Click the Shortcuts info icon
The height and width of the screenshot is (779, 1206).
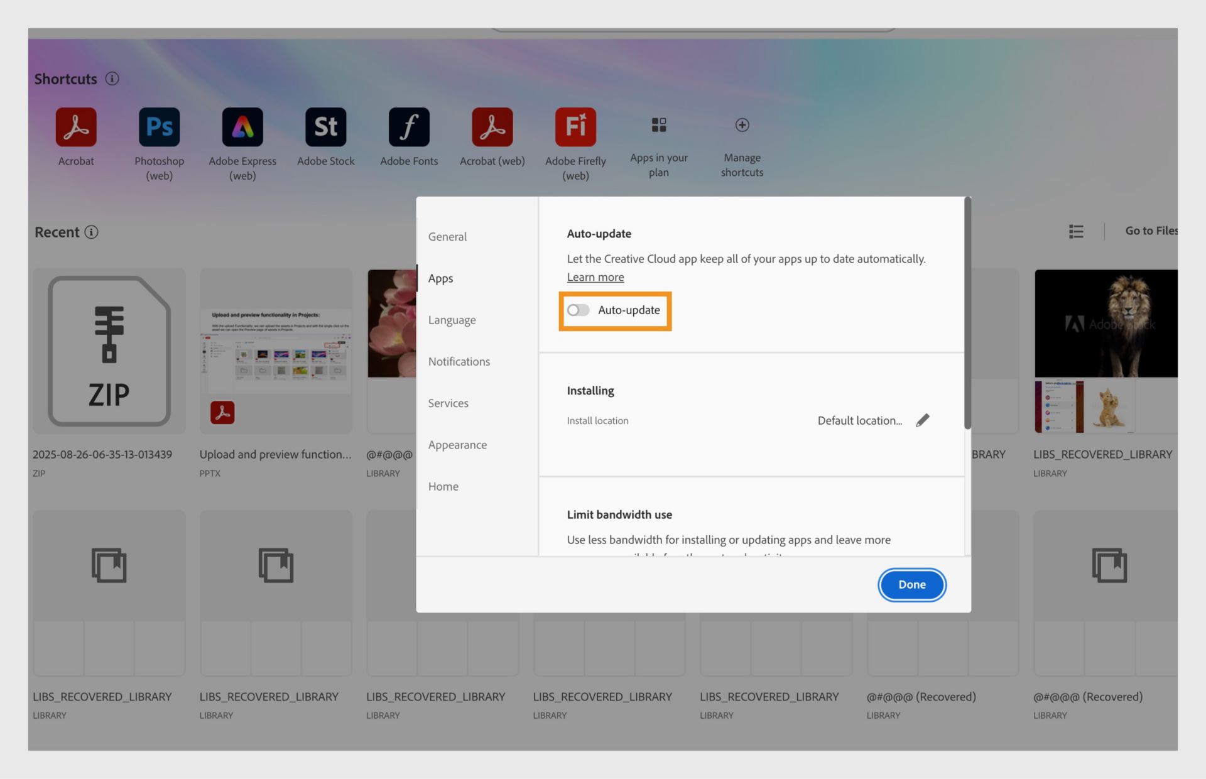[x=112, y=79]
